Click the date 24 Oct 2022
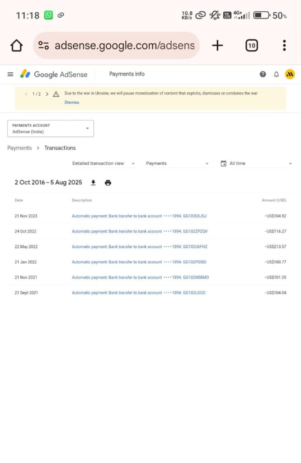Screen dimensions: 301x463 click(25, 231)
